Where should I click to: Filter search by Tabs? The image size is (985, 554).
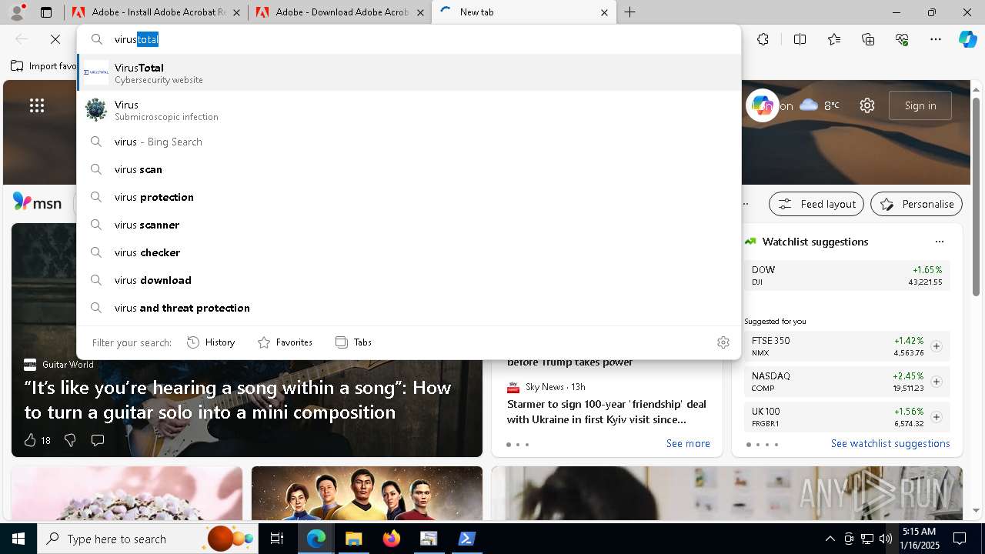(353, 342)
